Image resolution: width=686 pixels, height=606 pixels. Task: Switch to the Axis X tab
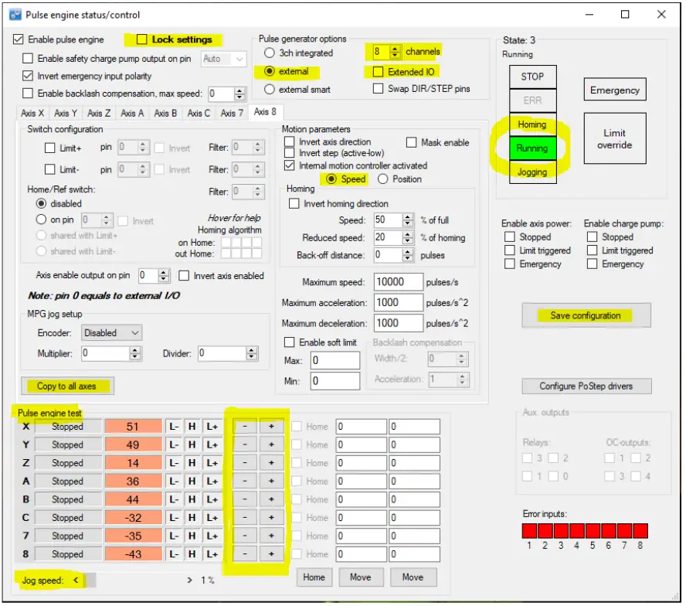tap(32, 114)
